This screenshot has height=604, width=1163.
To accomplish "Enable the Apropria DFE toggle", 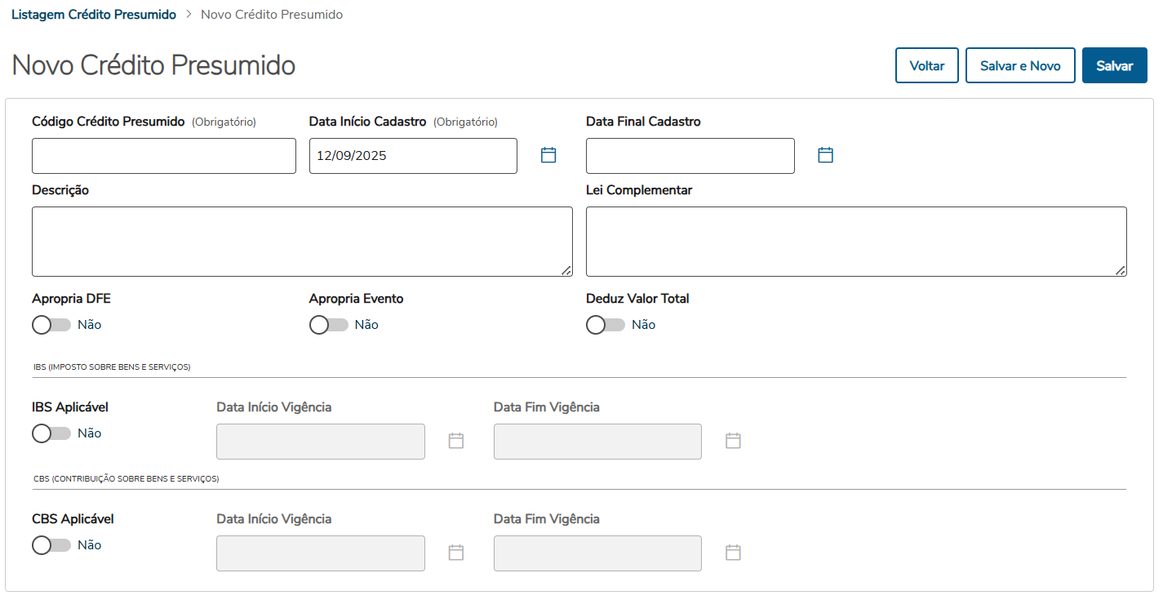I will coord(51,325).
